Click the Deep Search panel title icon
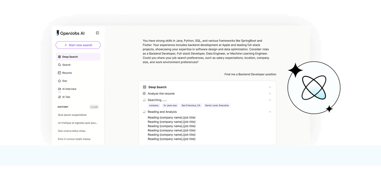The height and width of the screenshot is (171, 381). pyautogui.click(x=145, y=87)
